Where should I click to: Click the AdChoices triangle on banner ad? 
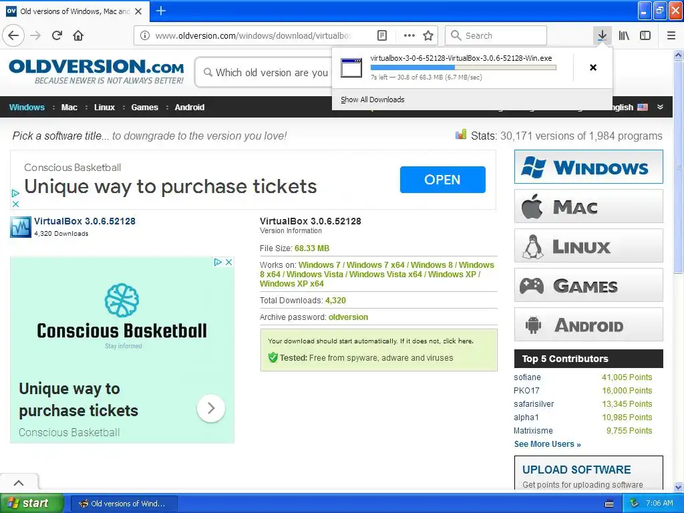coord(15,193)
